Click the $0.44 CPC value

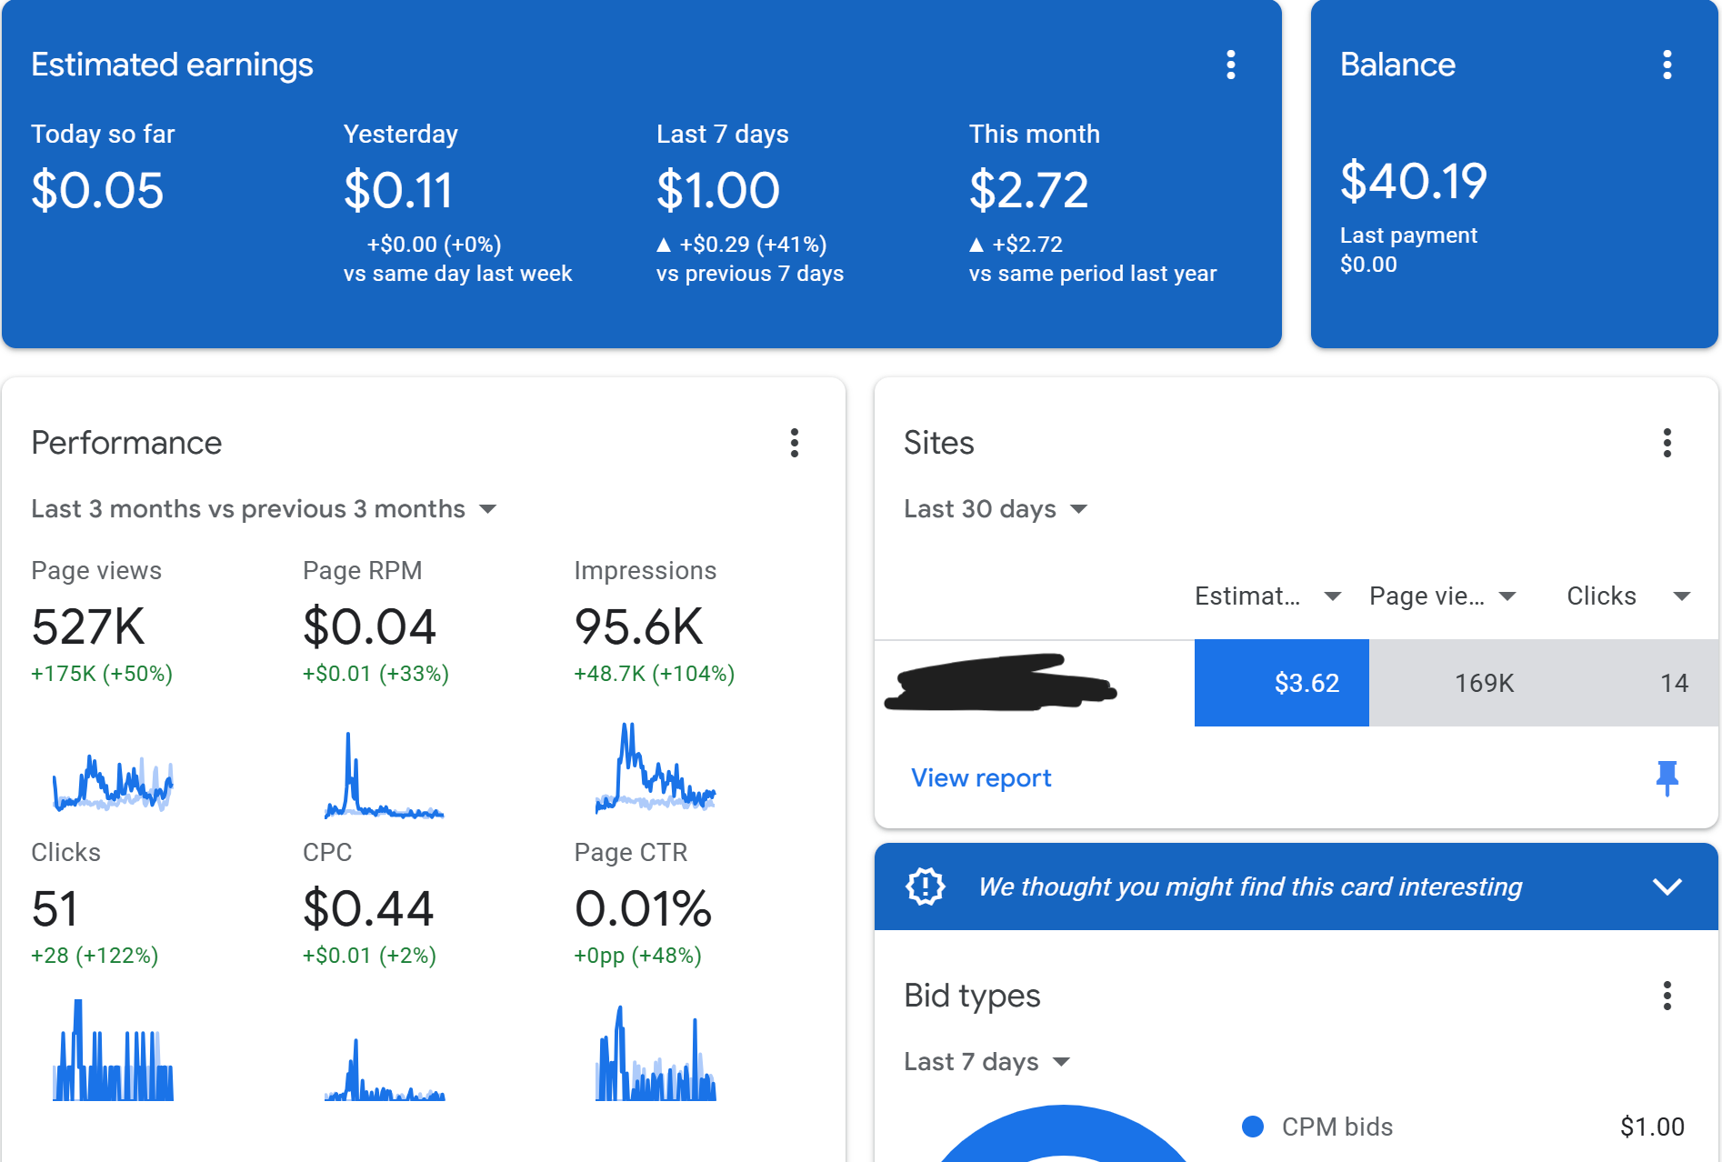(368, 908)
